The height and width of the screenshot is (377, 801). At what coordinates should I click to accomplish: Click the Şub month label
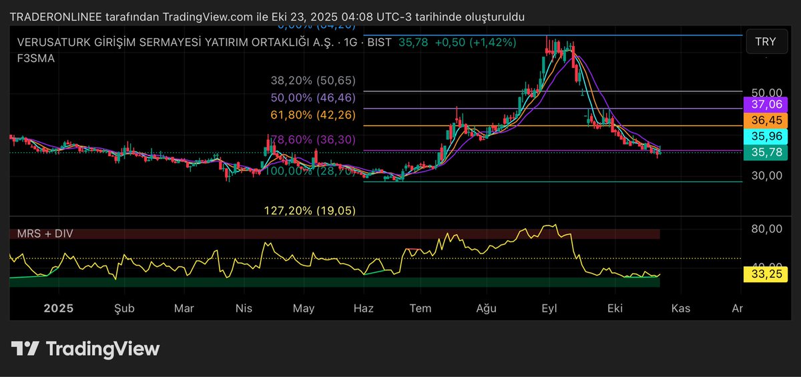point(124,308)
